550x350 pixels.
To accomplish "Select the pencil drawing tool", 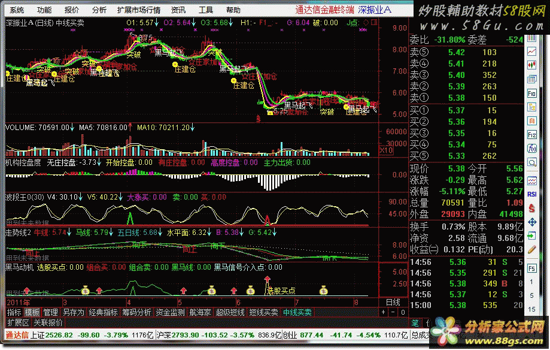I will pyautogui.click(x=532, y=249).
